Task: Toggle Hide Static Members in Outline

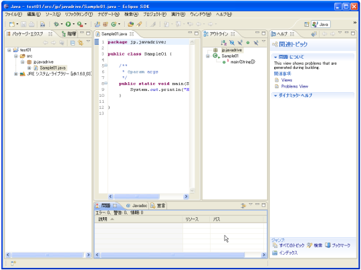Action: pos(240,43)
